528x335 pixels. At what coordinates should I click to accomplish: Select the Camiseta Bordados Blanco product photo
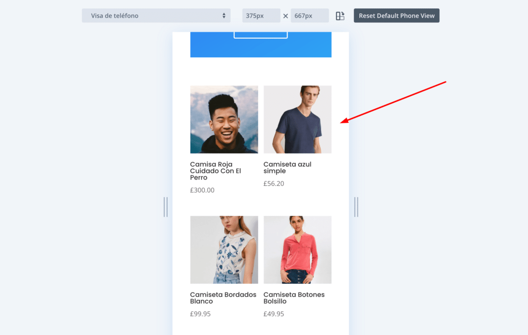[224, 249]
